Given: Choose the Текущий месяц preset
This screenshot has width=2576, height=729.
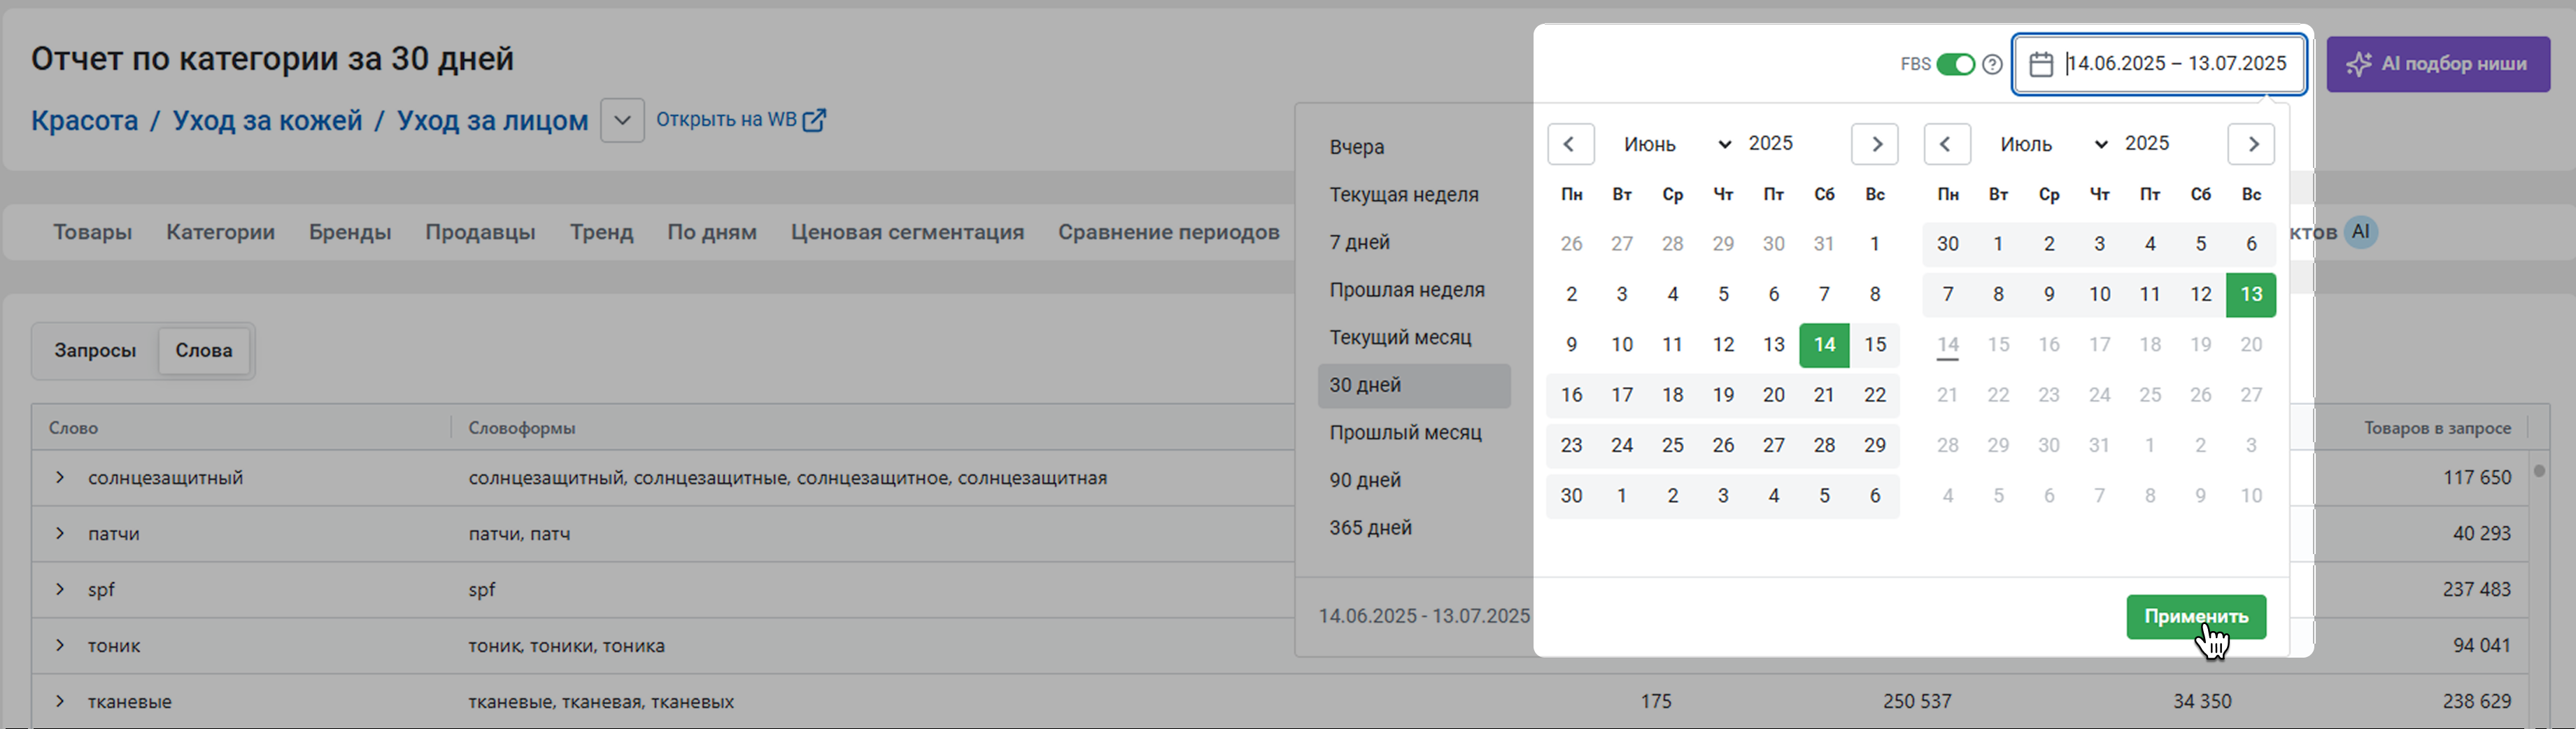Looking at the screenshot, I should [1414, 337].
